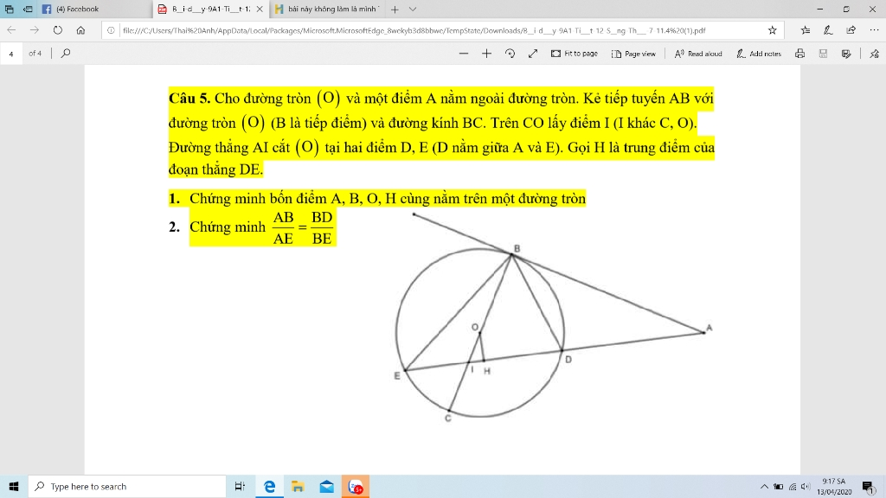886x498 pixels.
Task: Refresh the current PDF page
Action: click(x=58, y=30)
